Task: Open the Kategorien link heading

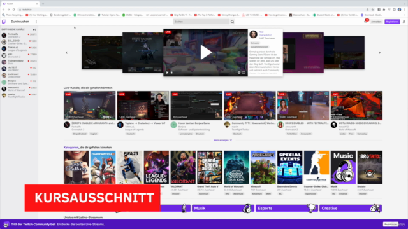Action: click(x=71, y=147)
